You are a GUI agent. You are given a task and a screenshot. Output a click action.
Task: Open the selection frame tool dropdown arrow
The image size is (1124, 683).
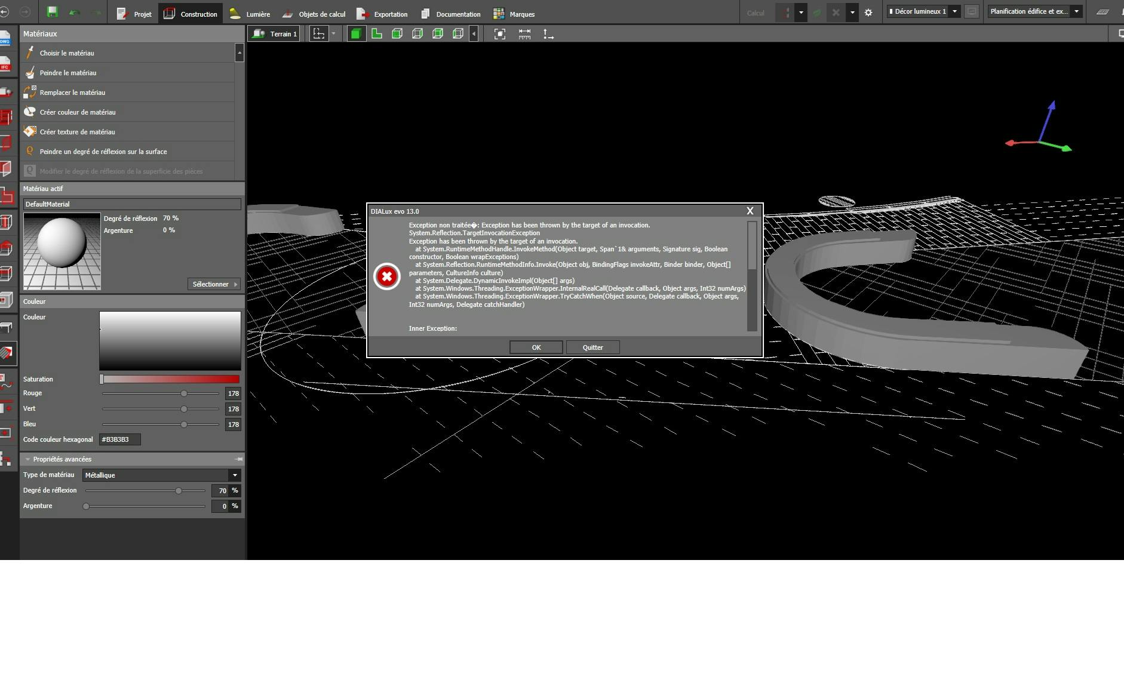point(333,34)
